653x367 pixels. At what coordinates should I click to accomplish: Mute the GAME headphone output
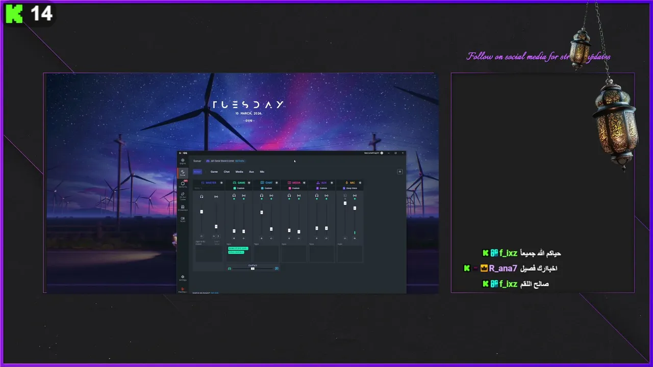[234, 238]
